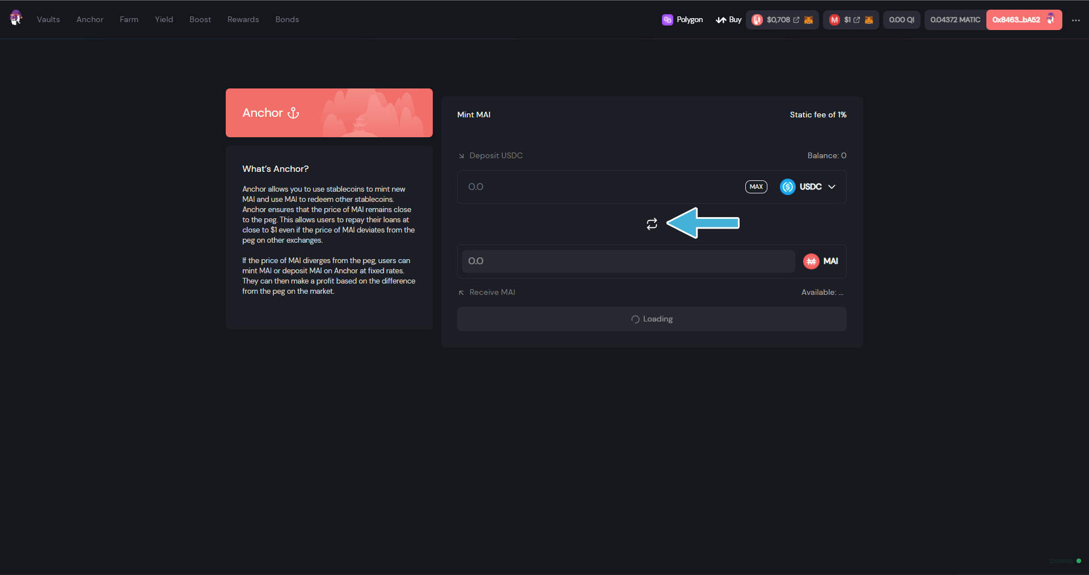Add MAI token to MetaMask via fox icon

pyautogui.click(x=869, y=20)
